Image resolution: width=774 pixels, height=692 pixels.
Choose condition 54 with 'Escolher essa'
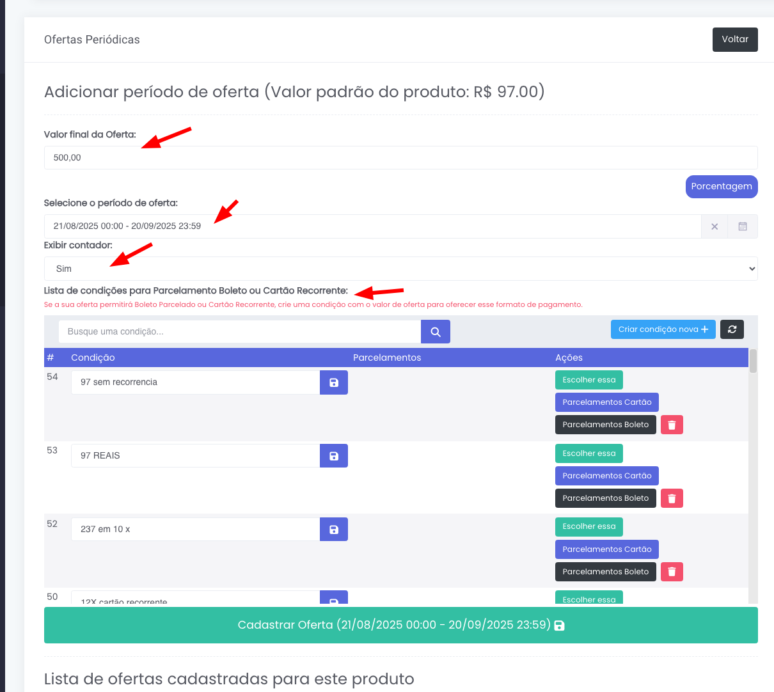588,380
